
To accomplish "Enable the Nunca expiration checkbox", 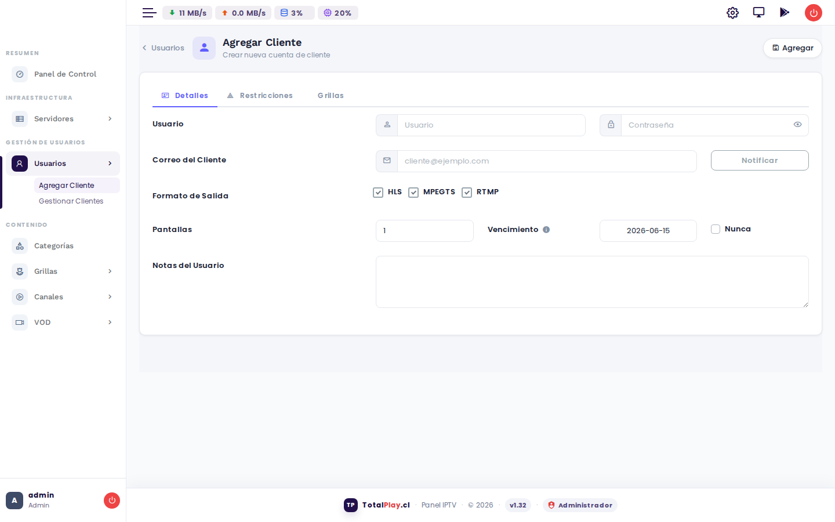I will tap(716, 229).
